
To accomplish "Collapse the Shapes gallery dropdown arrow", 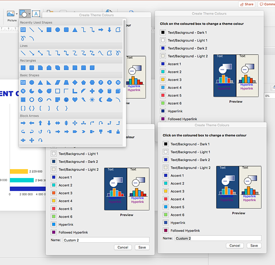I will [x=29, y=14].
